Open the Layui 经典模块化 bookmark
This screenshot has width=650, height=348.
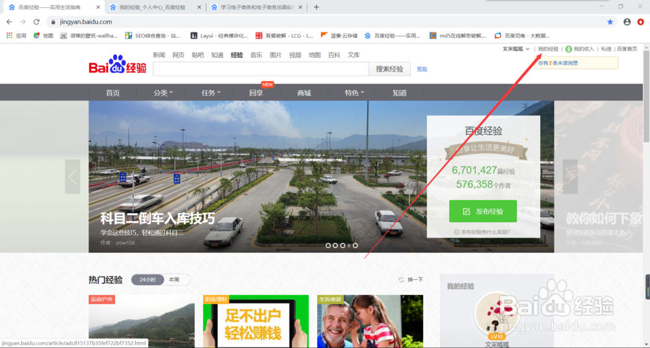pos(219,36)
